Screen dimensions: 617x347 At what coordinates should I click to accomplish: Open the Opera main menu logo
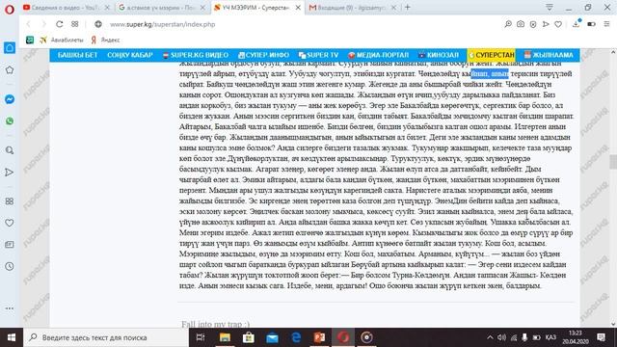pyautogui.click(x=9, y=9)
